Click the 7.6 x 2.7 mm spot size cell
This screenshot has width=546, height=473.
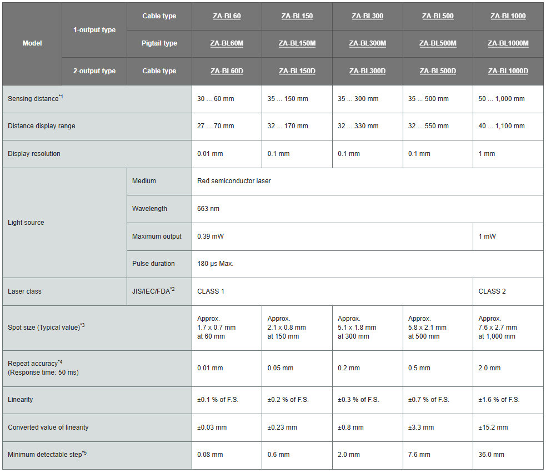coord(508,328)
